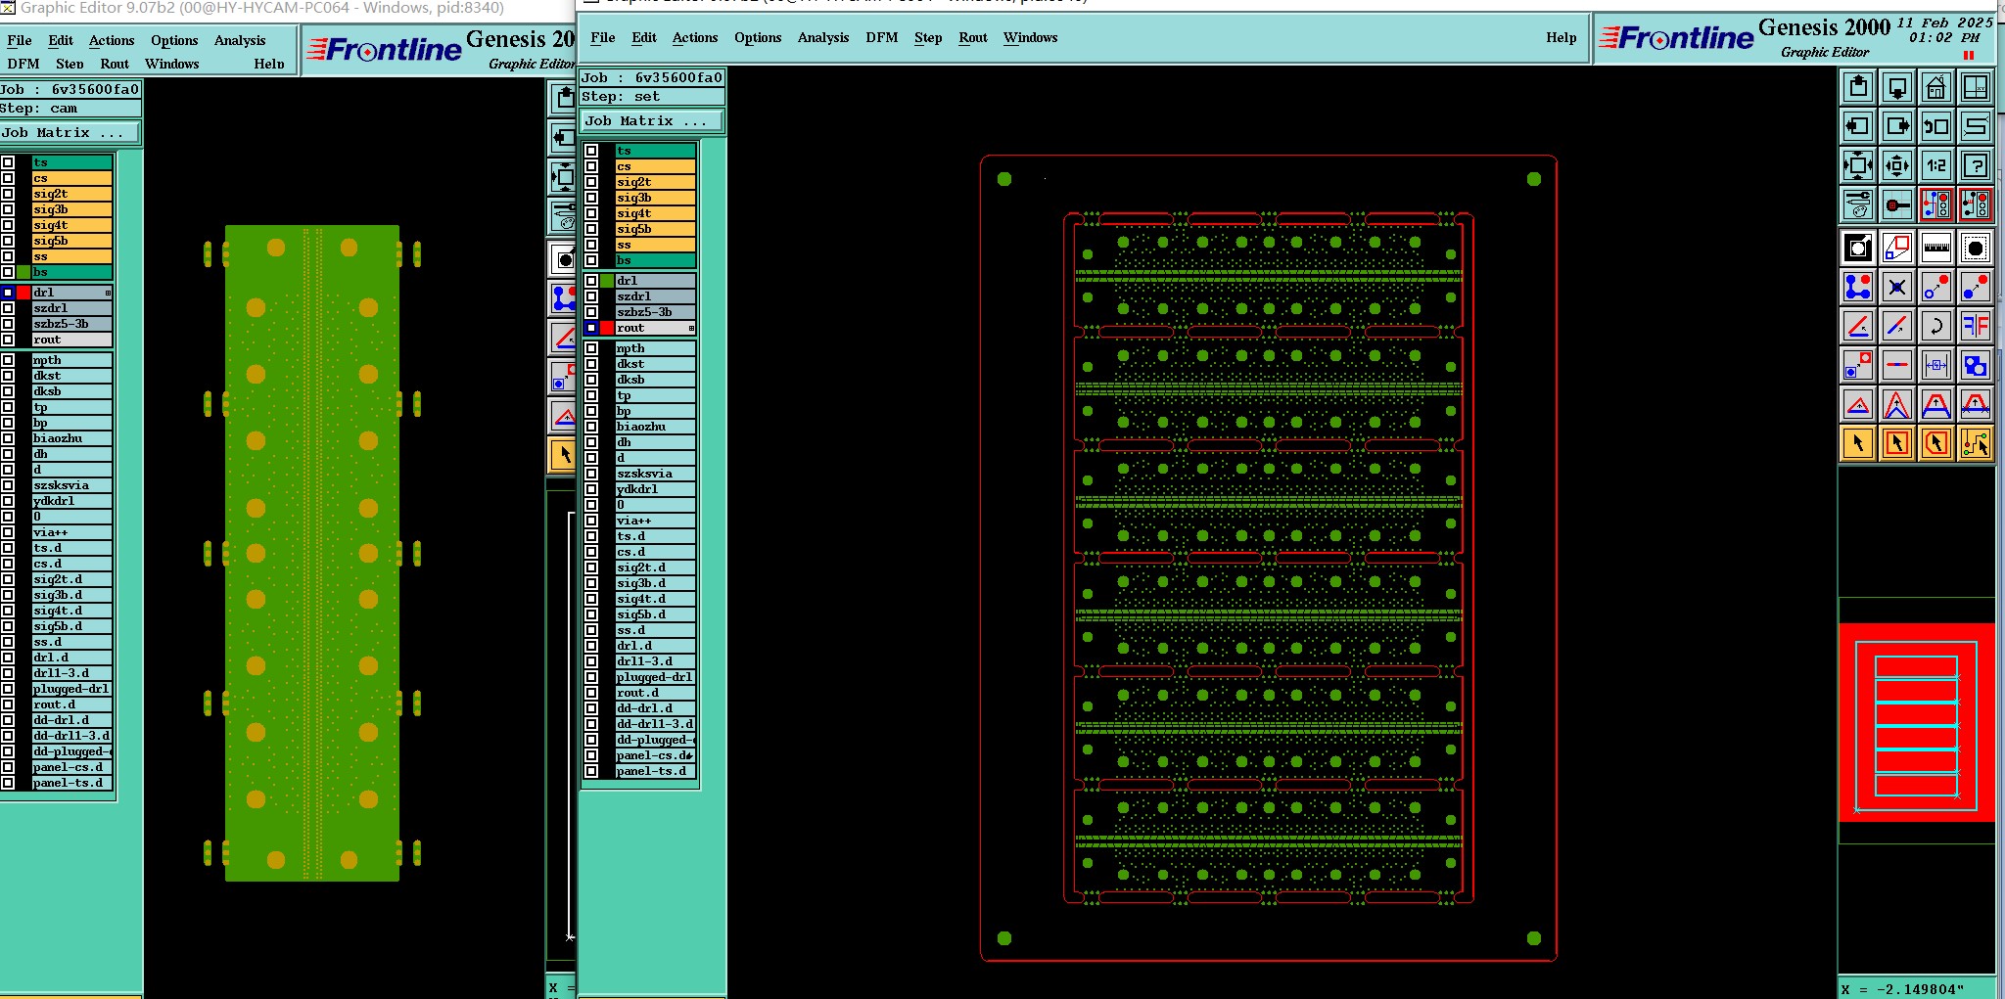Open the wrench and palette settings icon
Viewport: 2005px width, 999px height.
(x=1858, y=204)
